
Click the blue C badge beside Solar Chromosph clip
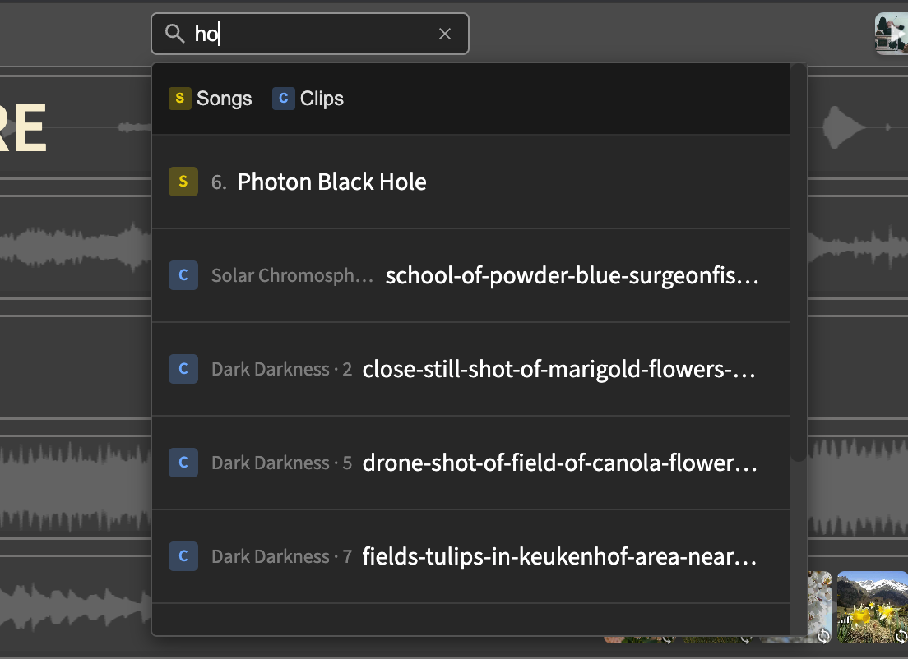(x=183, y=275)
